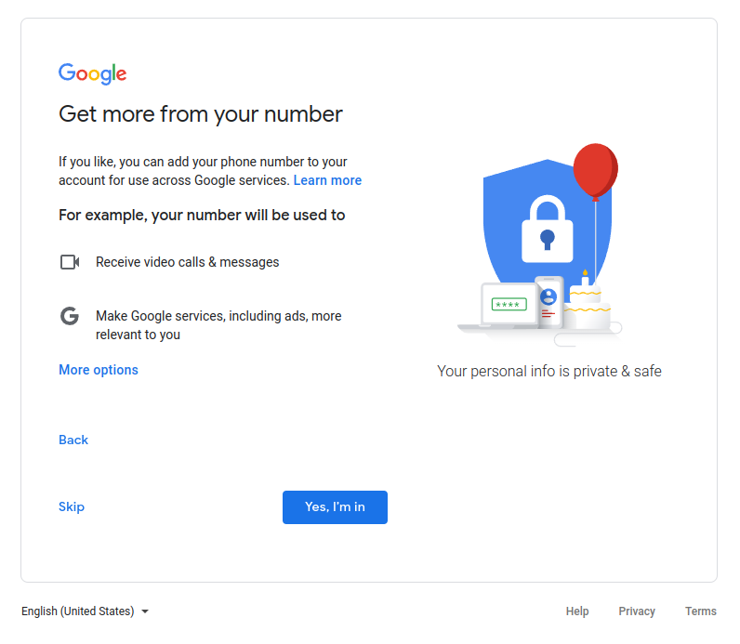Click the birthday cake illustration
Image resolution: width=740 pixels, height=644 pixels.
[587, 304]
